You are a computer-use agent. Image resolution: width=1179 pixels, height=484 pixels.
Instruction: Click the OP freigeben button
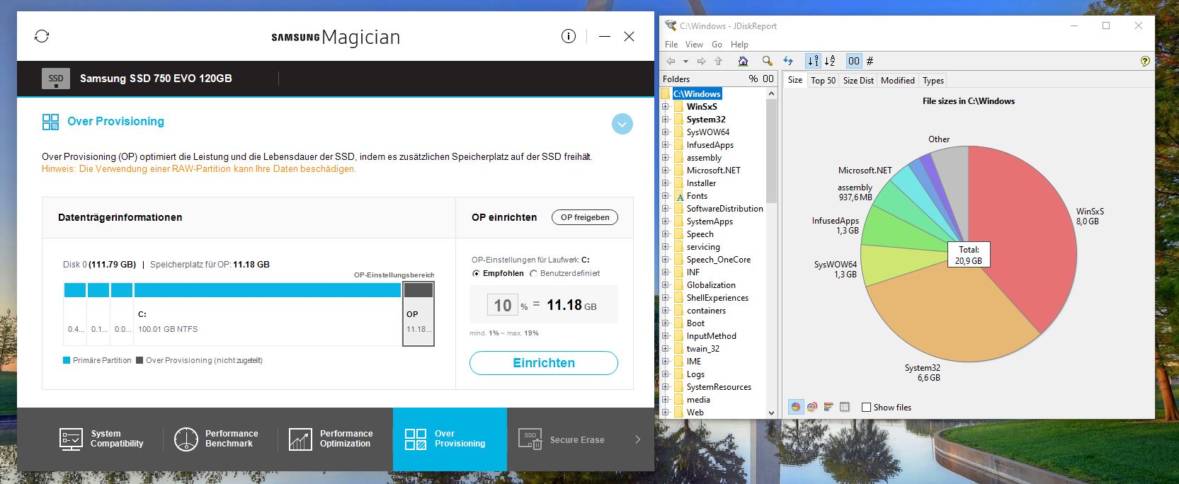pos(585,217)
